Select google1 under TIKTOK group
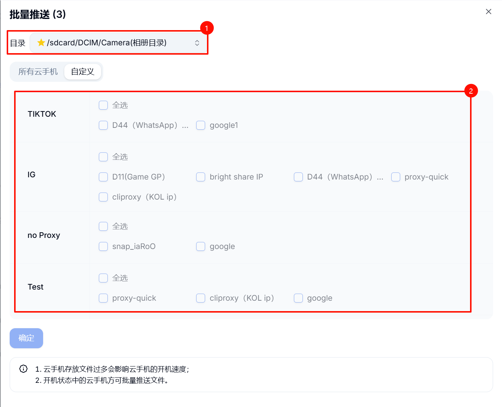 coord(201,125)
